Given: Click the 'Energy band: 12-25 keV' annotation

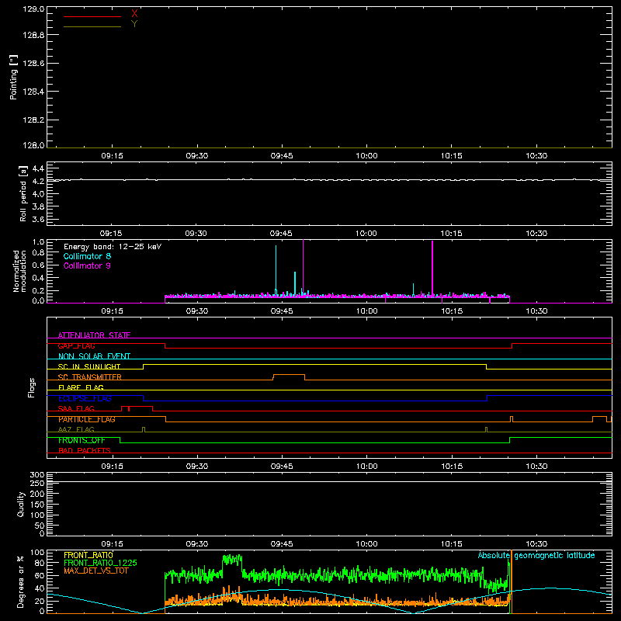Looking at the screenshot, I should click(113, 247).
